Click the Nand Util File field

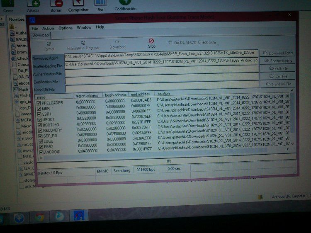(x=163, y=87)
